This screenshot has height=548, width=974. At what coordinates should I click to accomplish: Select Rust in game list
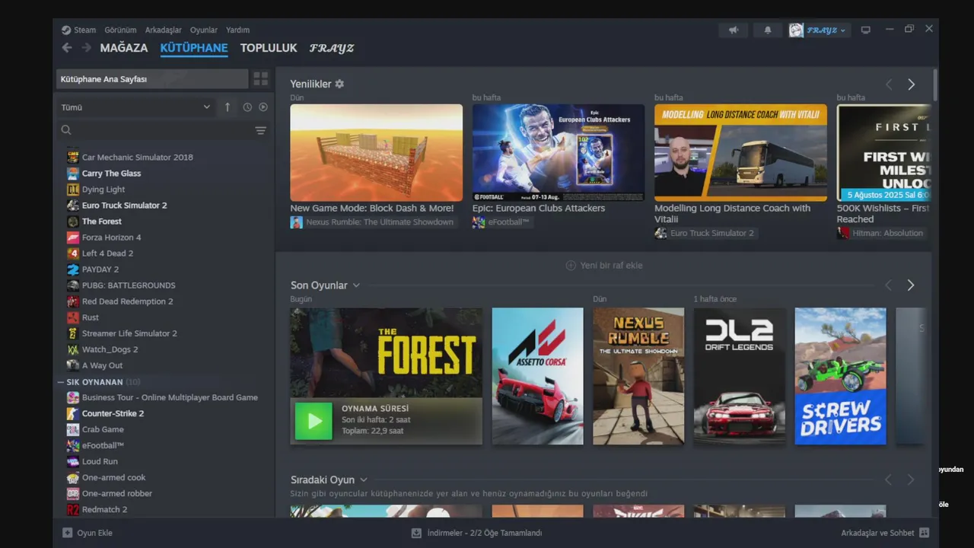point(91,317)
